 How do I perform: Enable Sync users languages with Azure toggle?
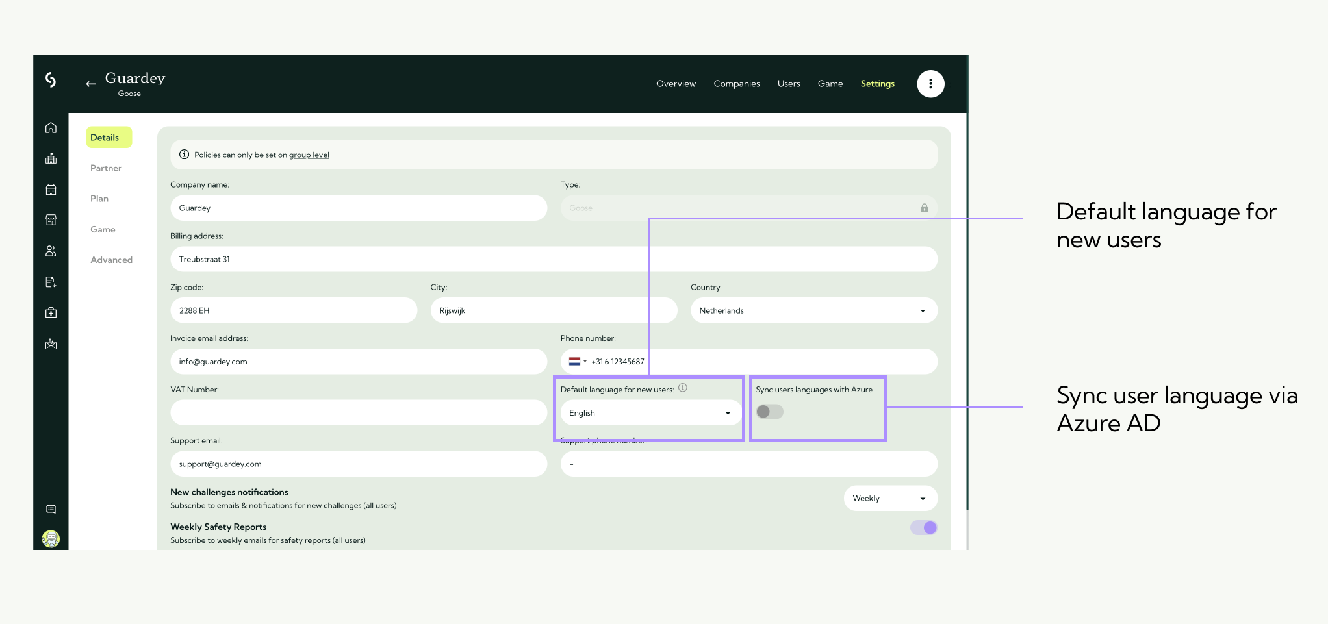pos(769,412)
